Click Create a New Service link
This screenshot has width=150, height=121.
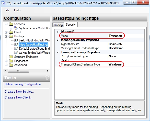19,92
